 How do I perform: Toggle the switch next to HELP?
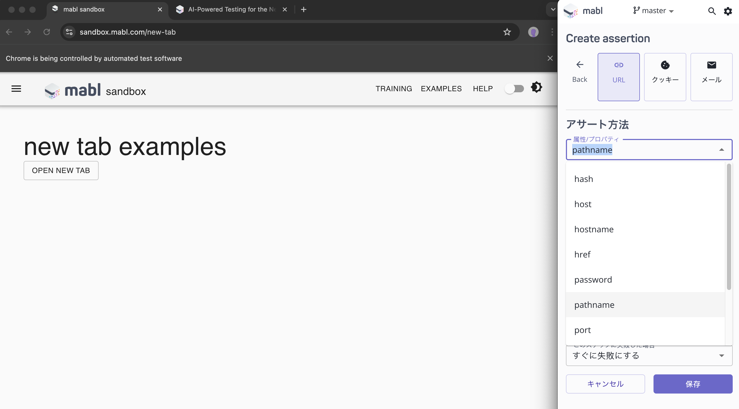click(x=514, y=89)
